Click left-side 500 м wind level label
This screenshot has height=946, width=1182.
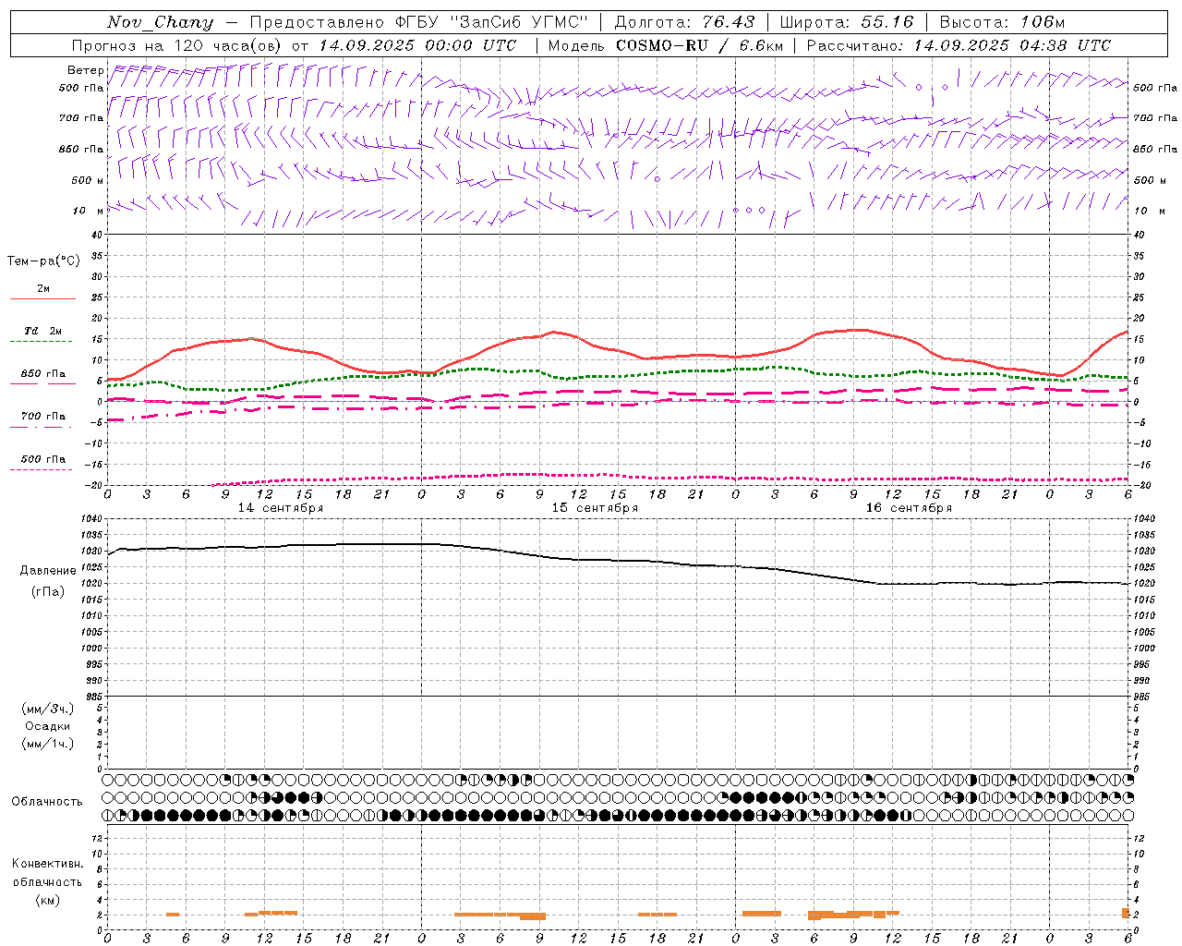88,180
